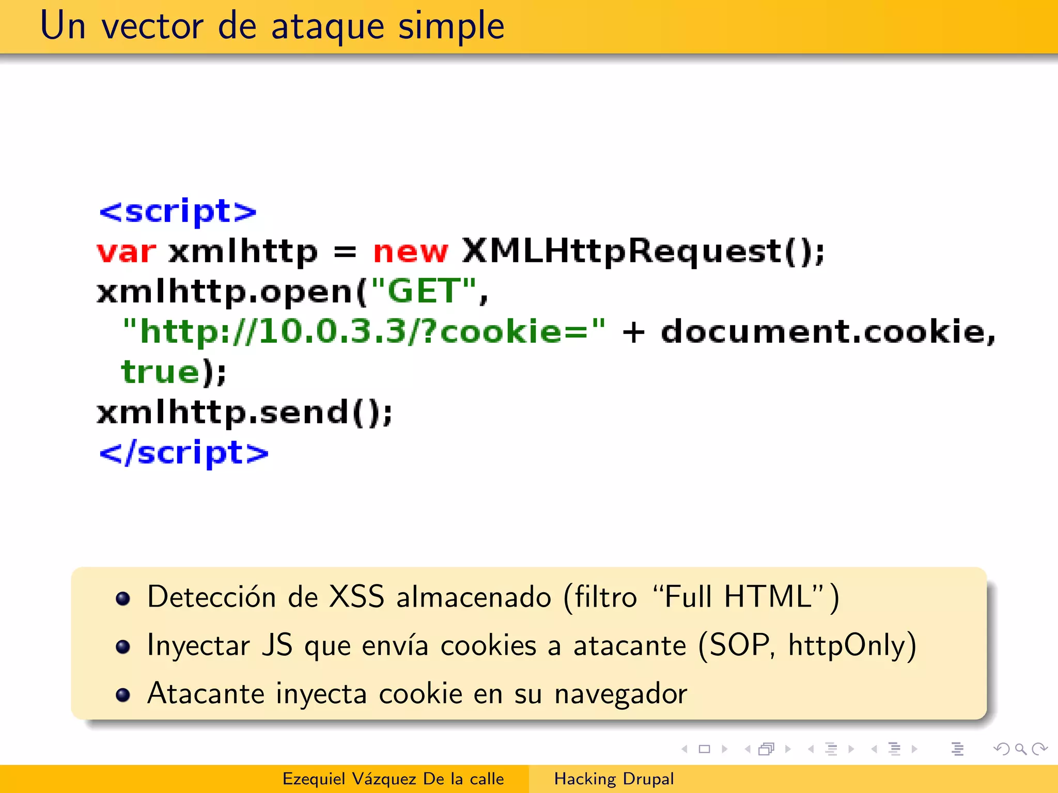Screen dimensions: 1058x793
Task: Click bullet Inyectar JS que envía cookies
Action: click(x=532, y=645)
